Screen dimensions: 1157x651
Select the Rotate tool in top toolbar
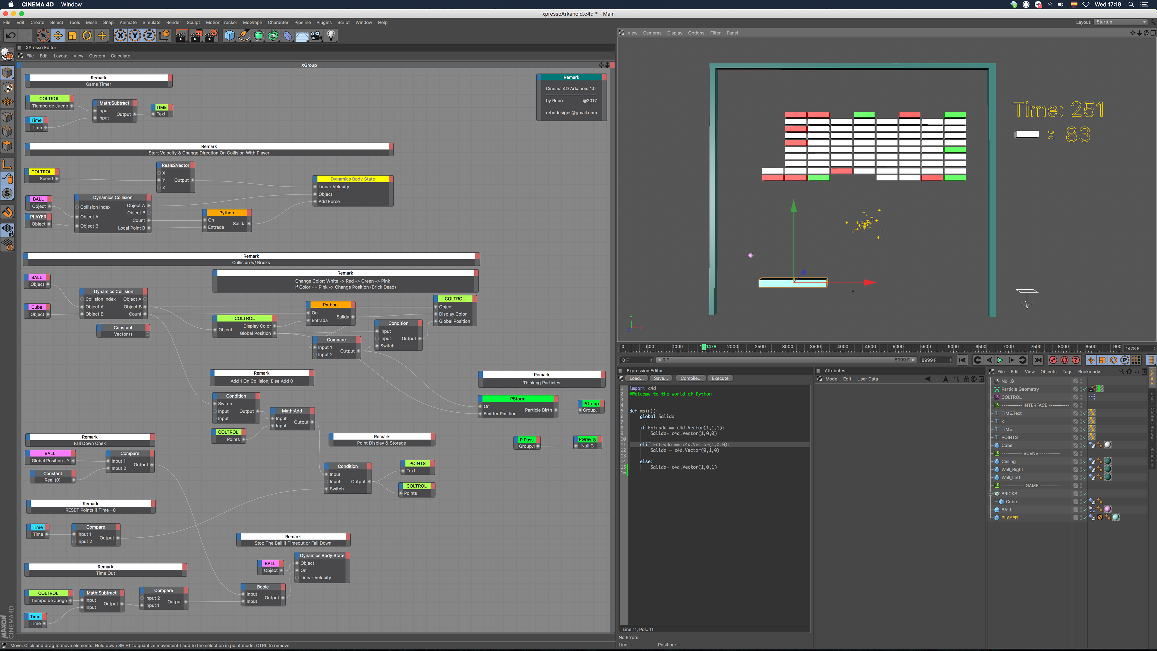click(87, 36)
